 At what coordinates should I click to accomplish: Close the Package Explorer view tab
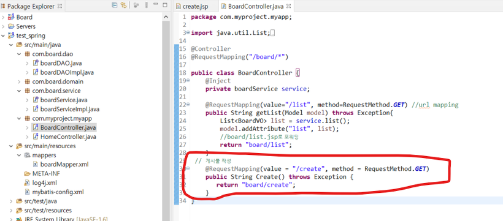pyautogui.click(x=60, y=6)
